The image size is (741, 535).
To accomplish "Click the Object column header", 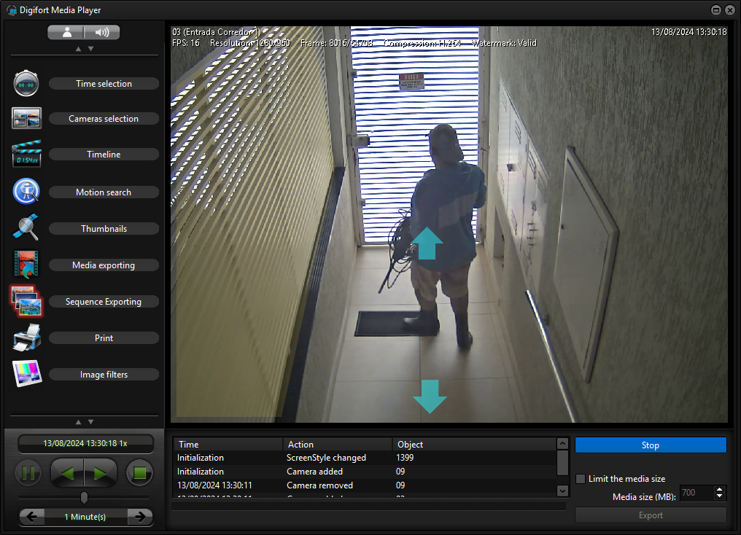I will (475, 445).
